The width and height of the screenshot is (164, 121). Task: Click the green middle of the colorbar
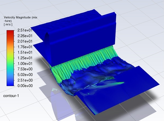coord(10,61)
